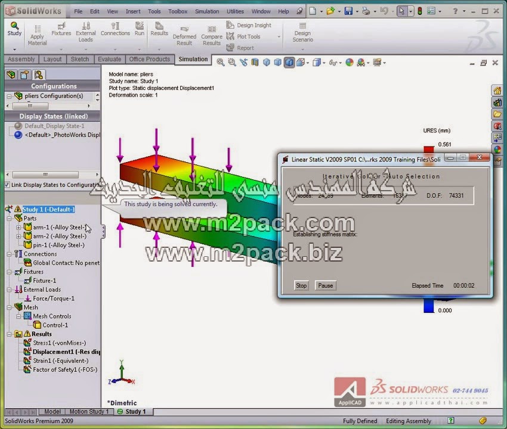The height and width of the screenshot is (429, 507).
Task: Switch to the Model bottom tab
Action: pos(52,412)
